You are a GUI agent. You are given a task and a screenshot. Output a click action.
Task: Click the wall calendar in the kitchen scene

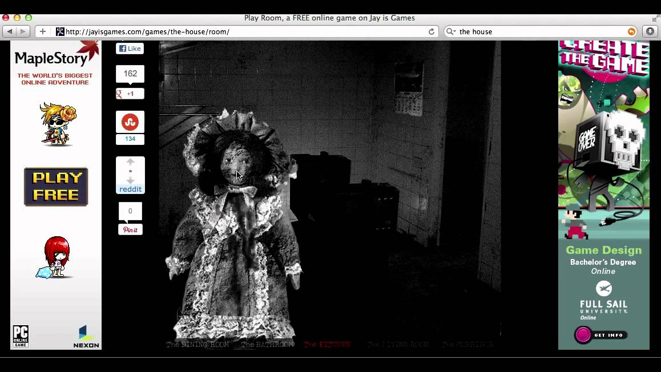point(409,88)
